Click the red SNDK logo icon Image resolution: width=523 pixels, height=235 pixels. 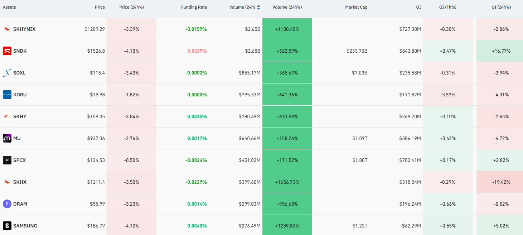[x=7, y=51]
